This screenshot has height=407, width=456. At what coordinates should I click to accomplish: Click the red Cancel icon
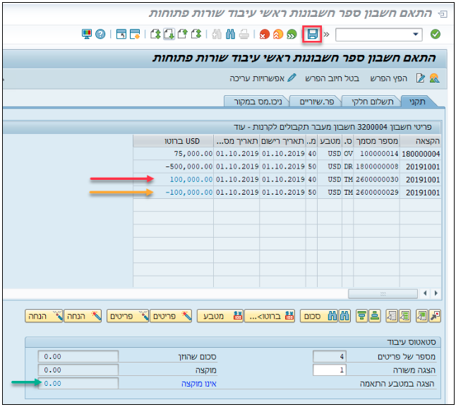point(264,35)
